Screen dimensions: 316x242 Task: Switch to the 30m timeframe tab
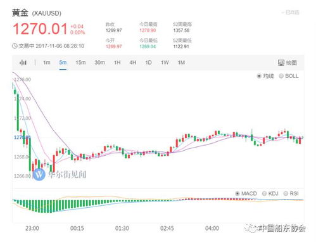pyautogui.click(x=99, y=63)
